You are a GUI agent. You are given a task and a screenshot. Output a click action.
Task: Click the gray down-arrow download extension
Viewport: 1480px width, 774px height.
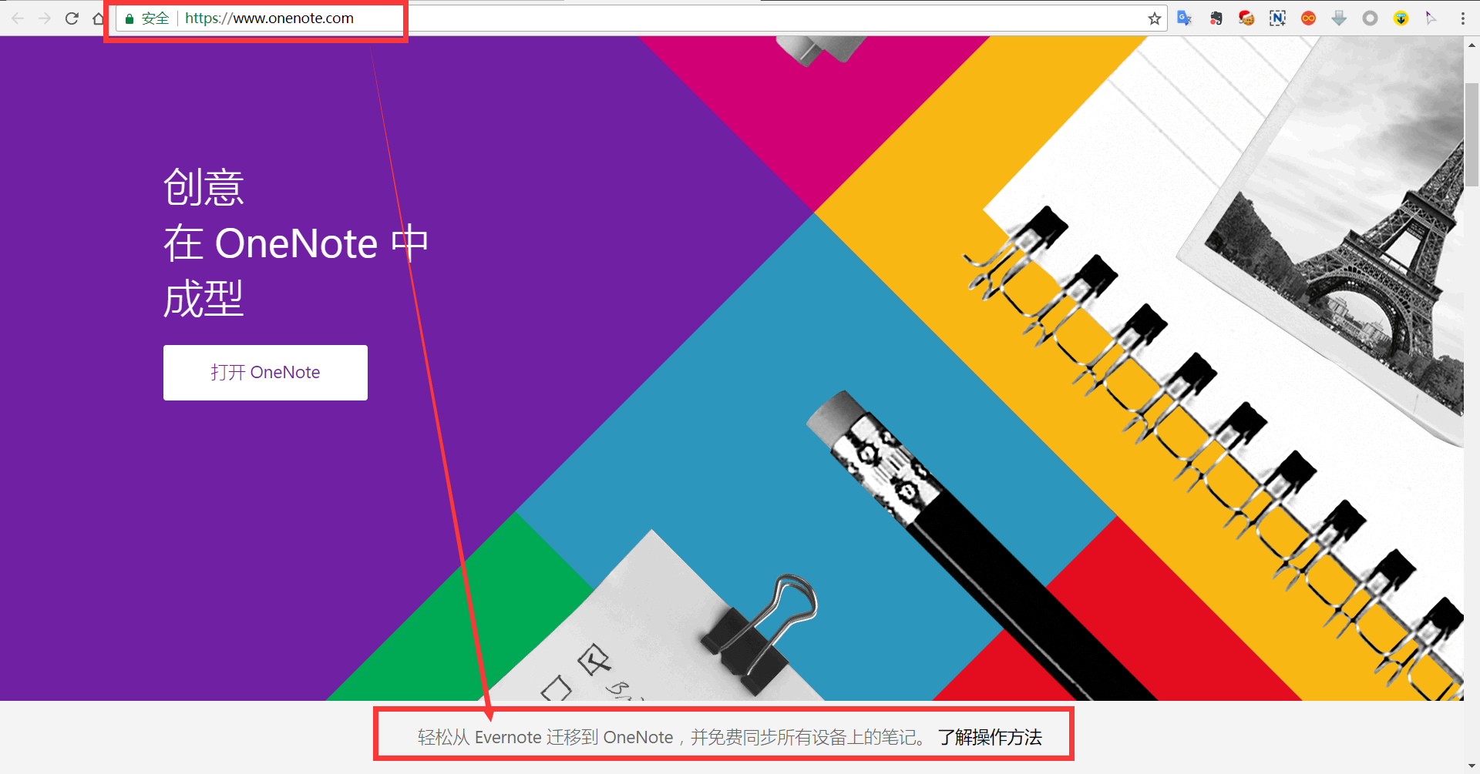1339,18
